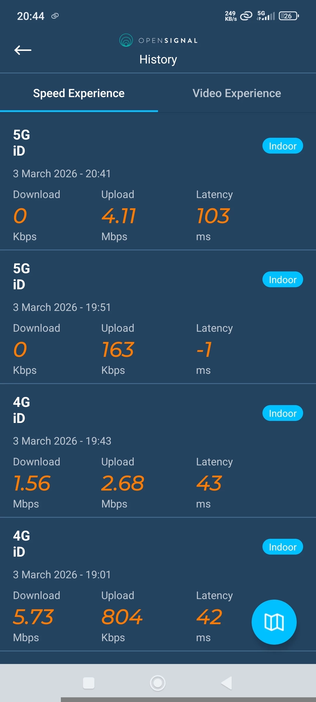
Task: Open the map view floating button
Action: point(274,622)
